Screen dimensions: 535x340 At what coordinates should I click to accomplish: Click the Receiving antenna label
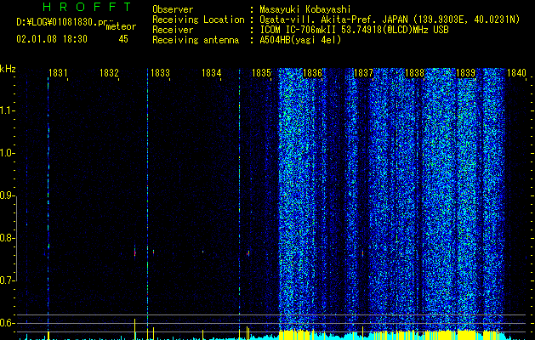196,40
